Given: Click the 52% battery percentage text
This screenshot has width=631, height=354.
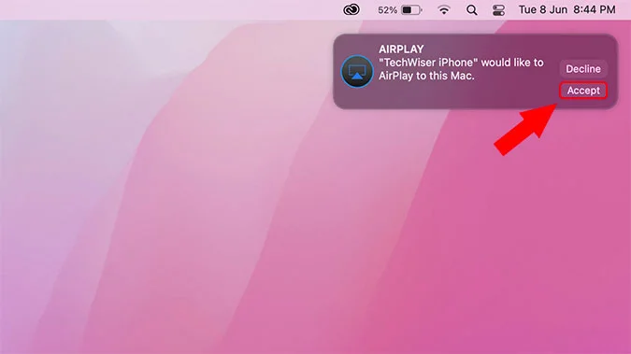Looking at the screenshot, I should pos(387,10).
